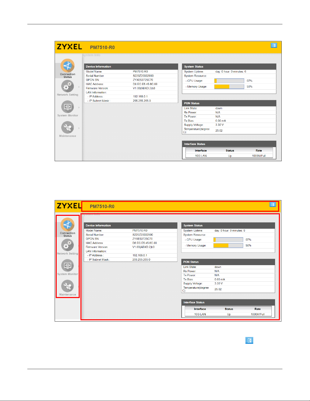Select serial number S220Z20032990 in first screenshot

143,76
